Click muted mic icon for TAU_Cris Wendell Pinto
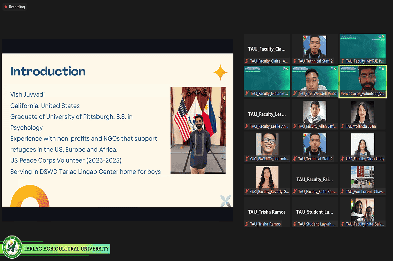Screen dimensions: 393x261 coord(295,94)
